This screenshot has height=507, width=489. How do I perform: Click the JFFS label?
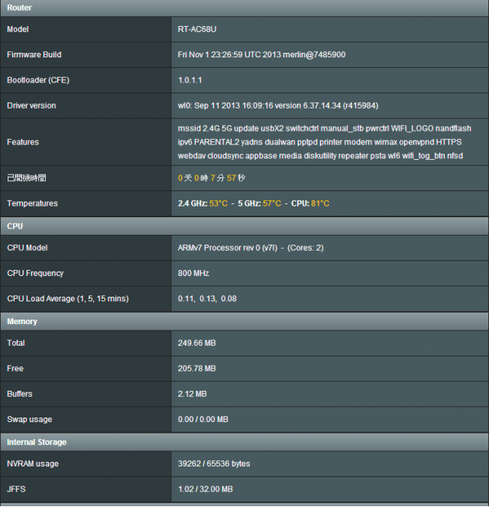click(16, 489)
